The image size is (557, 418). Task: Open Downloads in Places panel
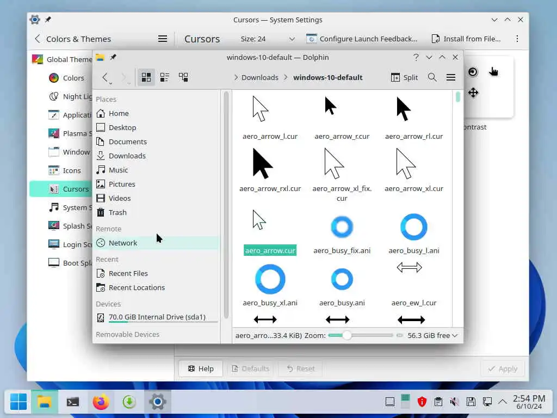pyautogui.click(x=156, y=156)
